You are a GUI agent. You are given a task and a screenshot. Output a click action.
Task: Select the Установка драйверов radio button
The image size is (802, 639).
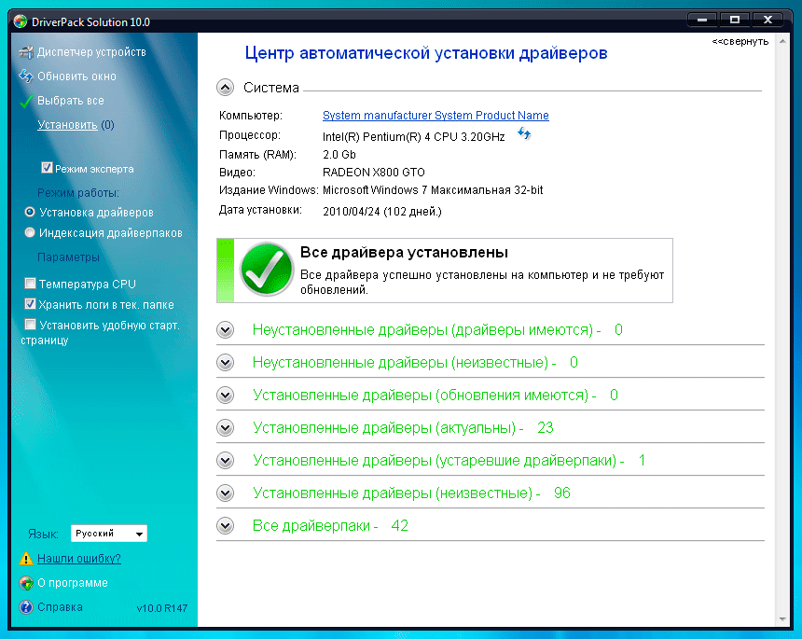coord(30,212)
